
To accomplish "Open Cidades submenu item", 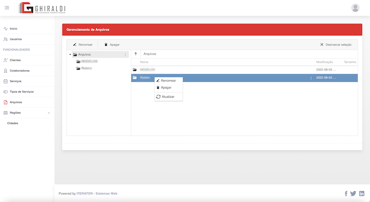I will 13,123.
